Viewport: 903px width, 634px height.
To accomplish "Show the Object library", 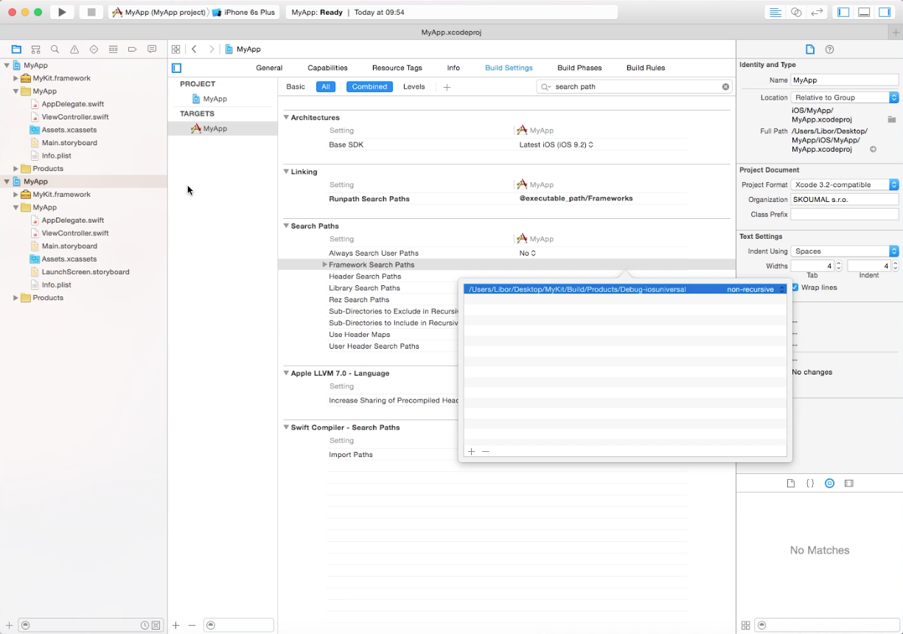I will (x=829, y=484).
